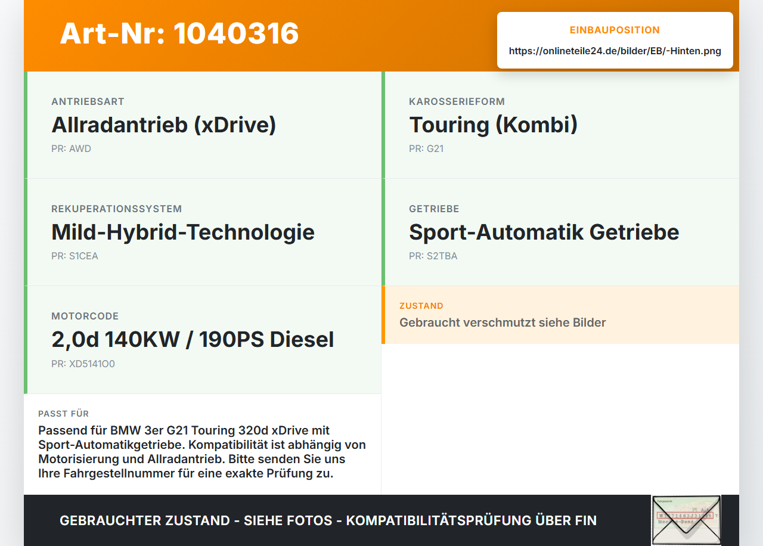
Task: Select 2,0d 140KW / 190PS Diesel text
Action: (x=193, y=339)
